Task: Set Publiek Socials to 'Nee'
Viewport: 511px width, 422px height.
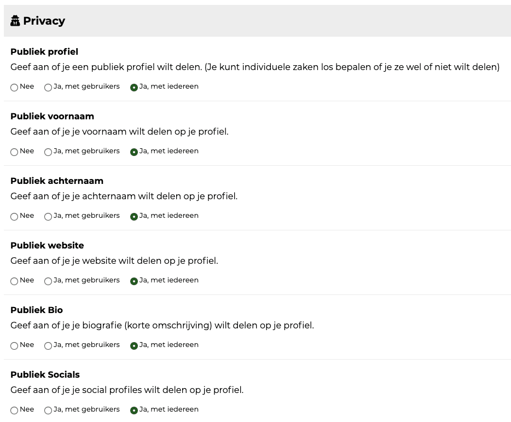Action: (x=14, y=411)
